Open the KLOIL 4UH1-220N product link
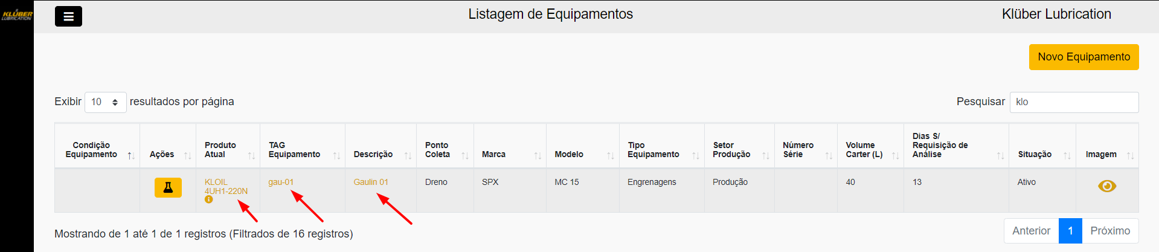 click(225, 186)
